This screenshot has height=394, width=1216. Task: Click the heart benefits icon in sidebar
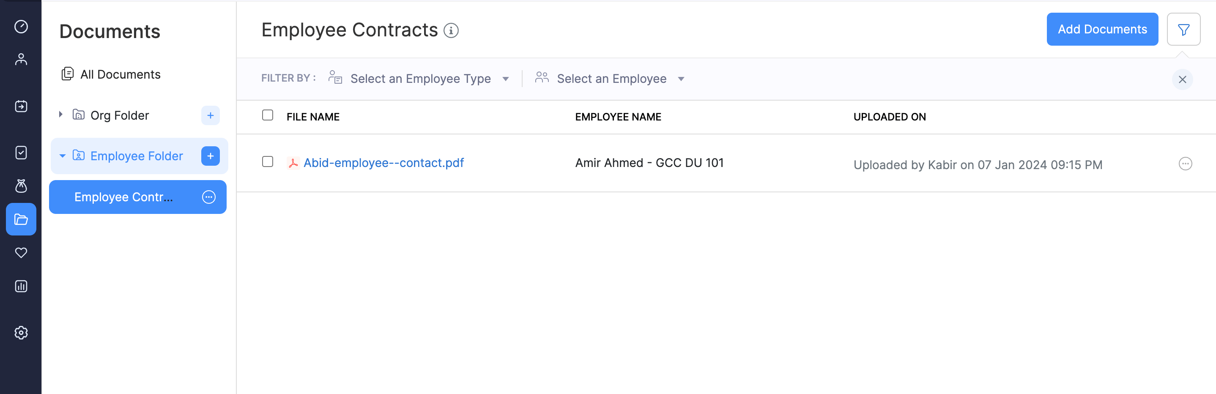click(21, 253)
